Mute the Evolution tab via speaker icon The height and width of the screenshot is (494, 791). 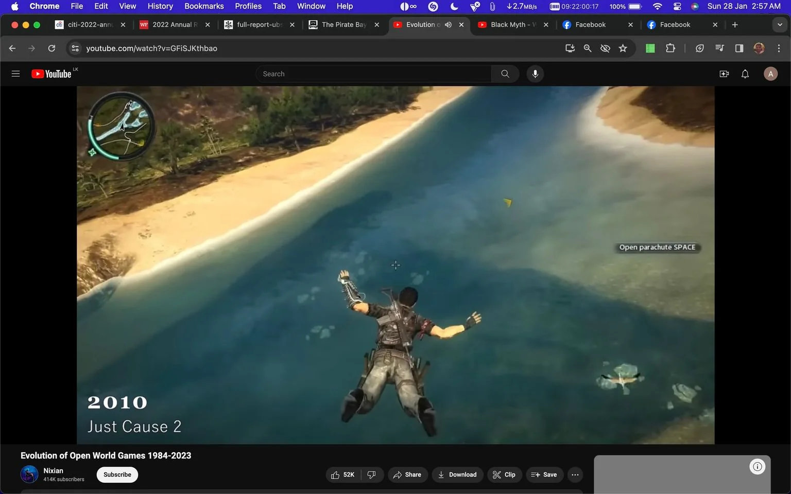pos(448,25)
